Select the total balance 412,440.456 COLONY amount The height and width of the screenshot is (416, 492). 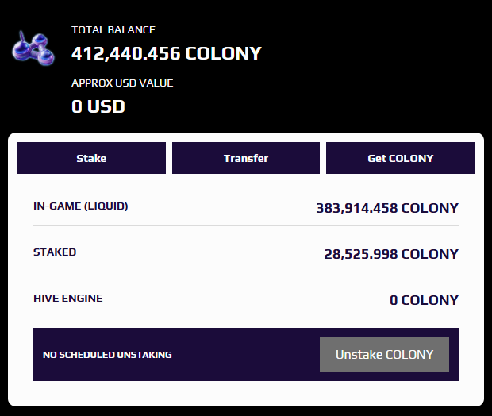tap(167, 53)
